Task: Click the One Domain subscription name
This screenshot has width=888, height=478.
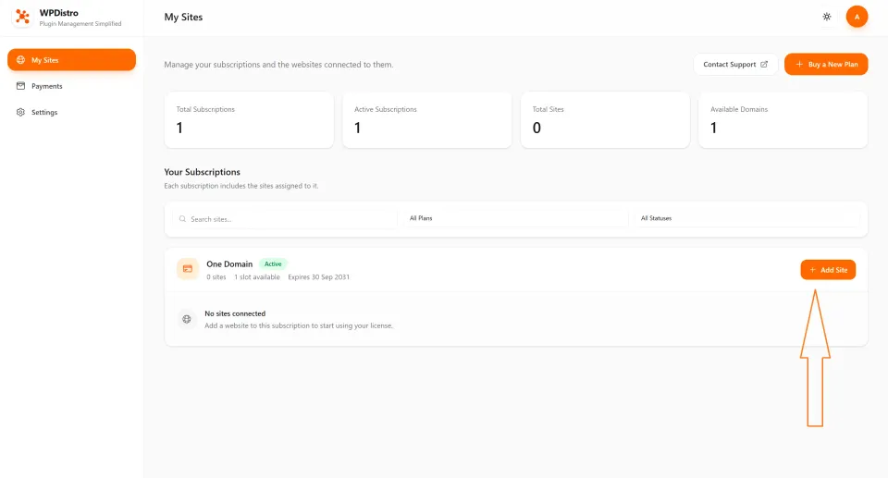Action: [x=229, y=264]
